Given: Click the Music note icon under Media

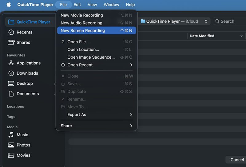Looking at the screenshot, I should [x=11, y=135].
